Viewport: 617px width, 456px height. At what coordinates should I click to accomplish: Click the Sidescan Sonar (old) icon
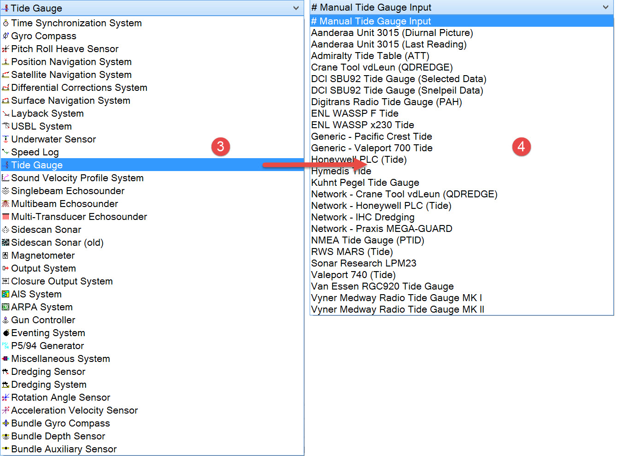(6, 243)
